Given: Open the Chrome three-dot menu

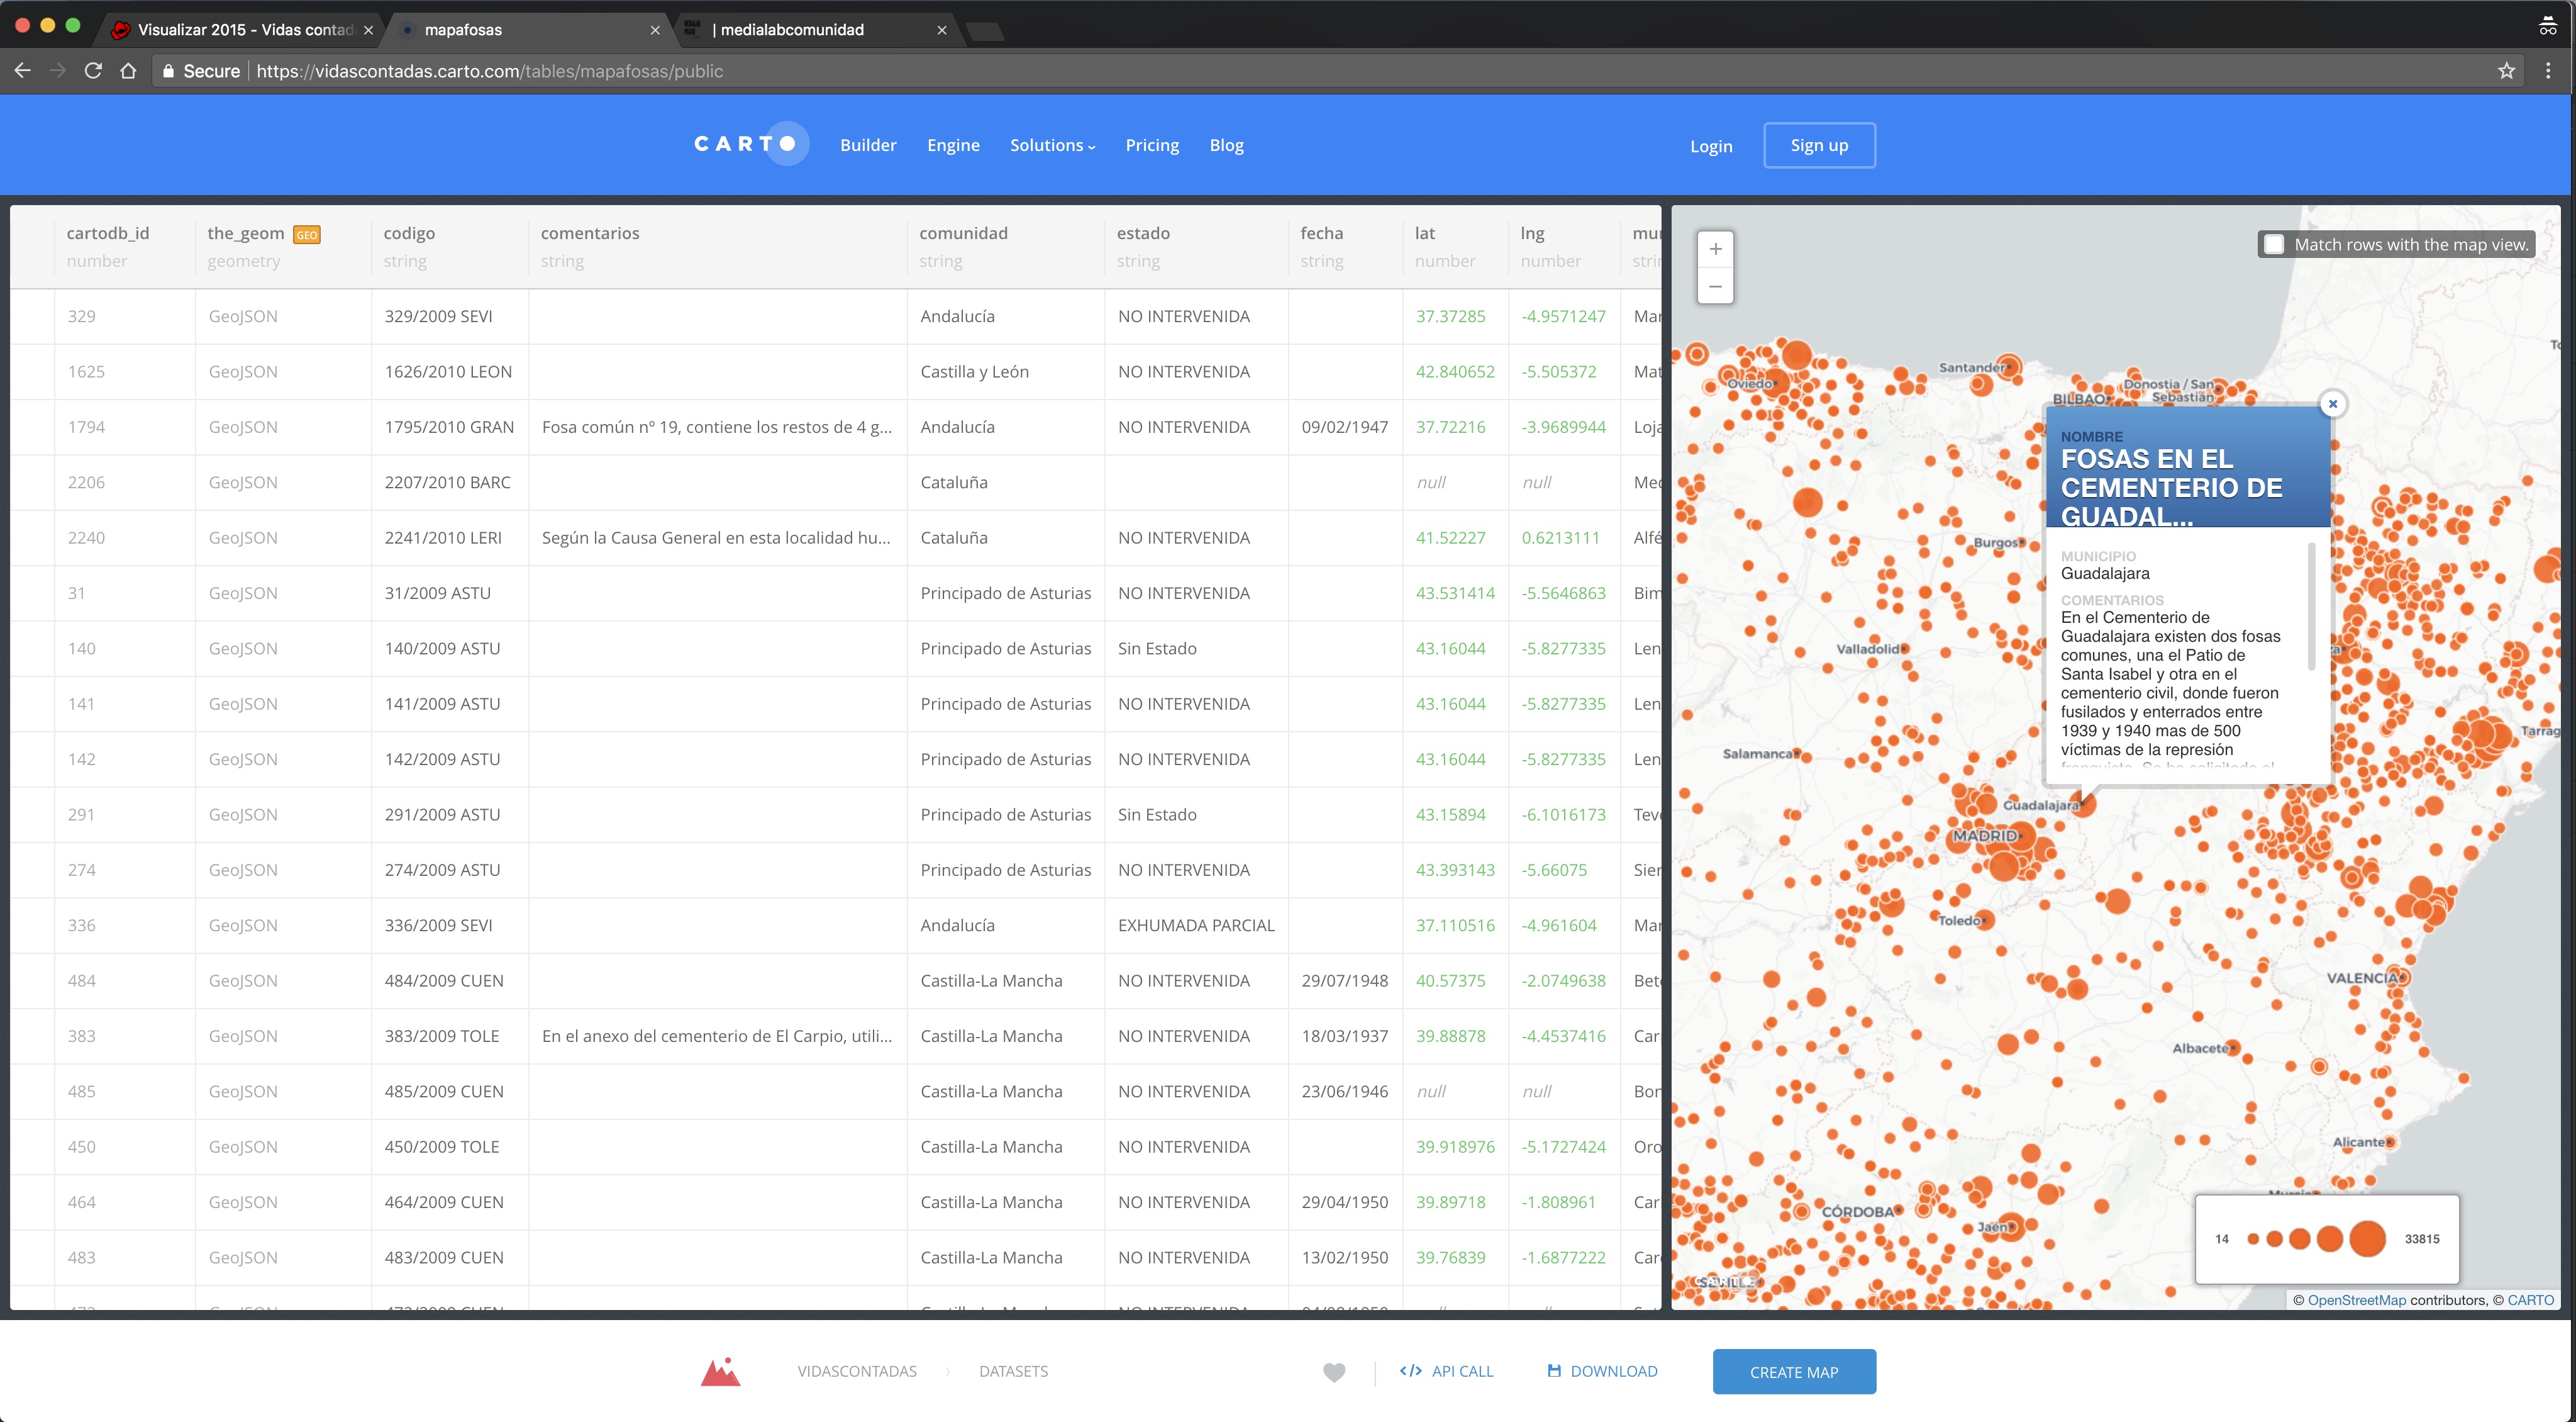Looking at the screenshot, I should point(2548,71).
